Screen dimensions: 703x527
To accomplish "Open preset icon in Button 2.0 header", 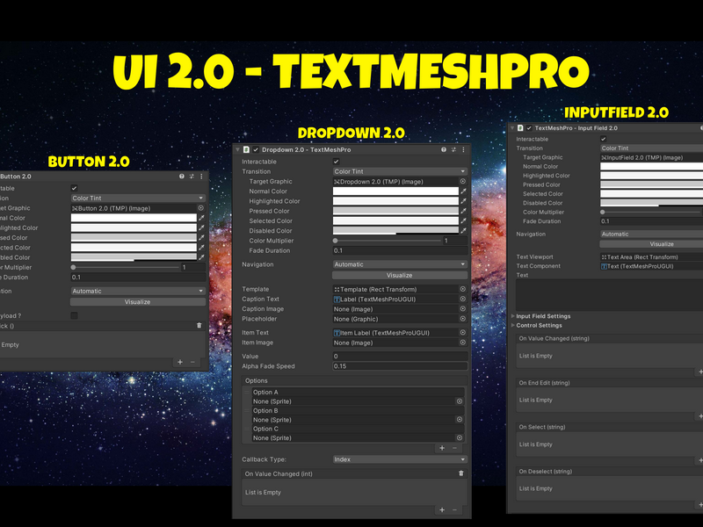I will click(x=192, y=177).
